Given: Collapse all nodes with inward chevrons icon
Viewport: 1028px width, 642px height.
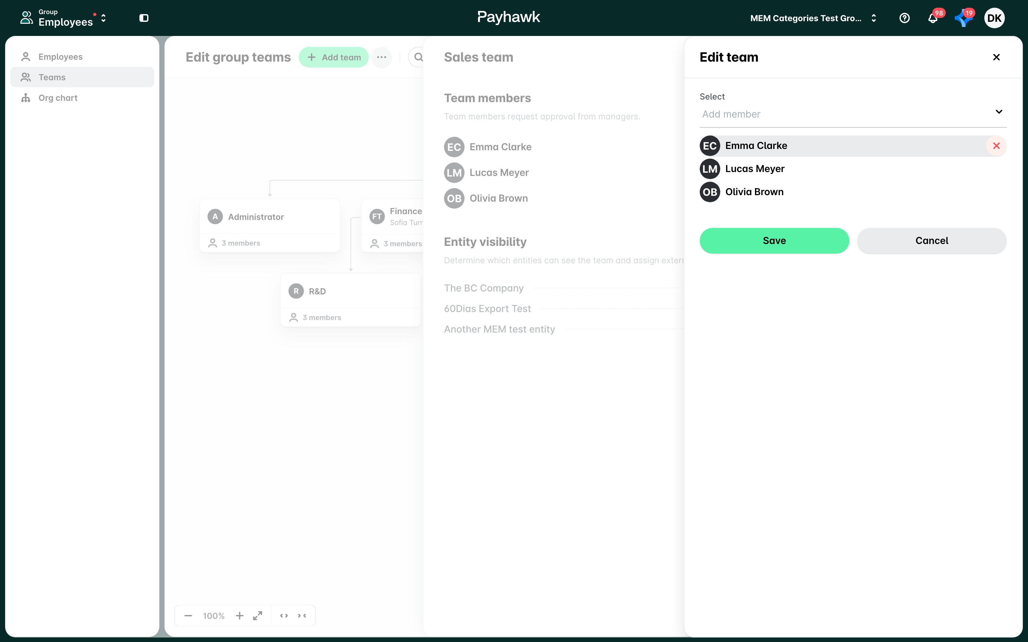Looking at the screenshot, I should click(302, 616).
